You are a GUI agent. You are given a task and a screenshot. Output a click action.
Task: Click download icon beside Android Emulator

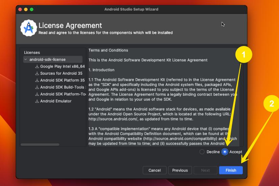(37, 101)
